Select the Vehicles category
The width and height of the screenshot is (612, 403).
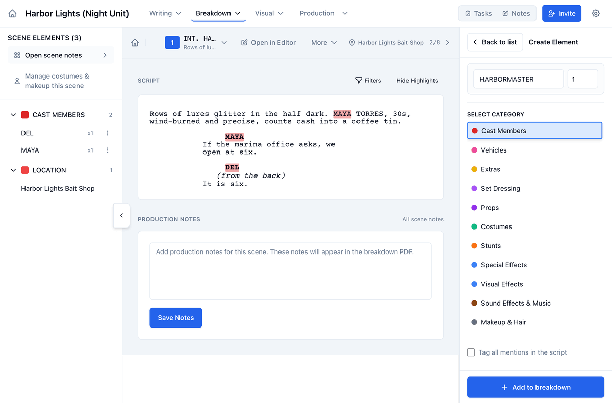point(534,150)
